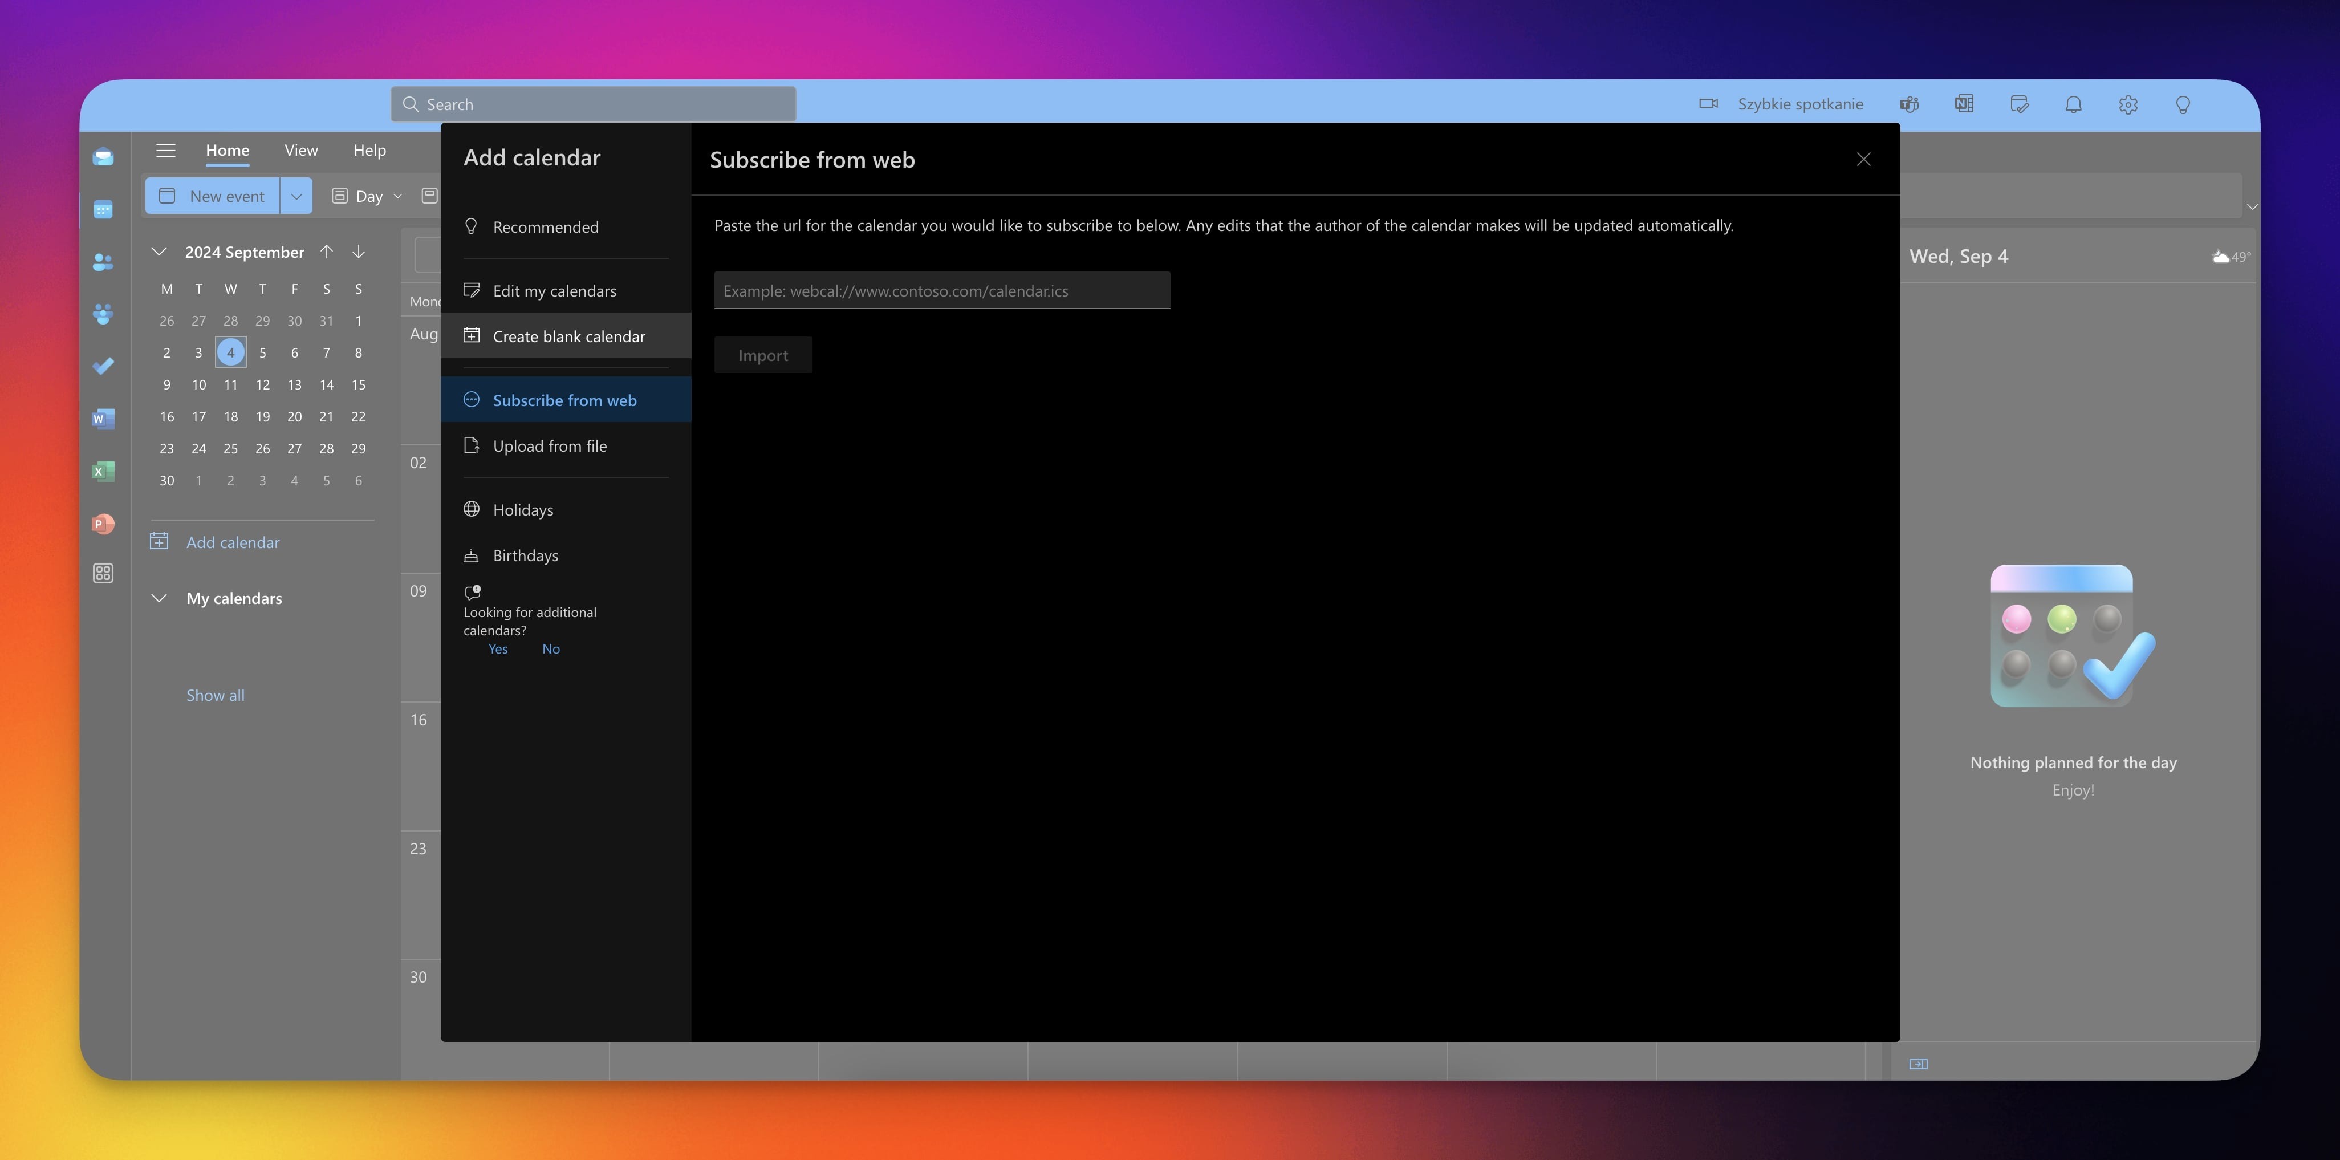This screenshot has height=1160, width=2340.
Task: Open the notifications bell icon
Action: 2073,104
